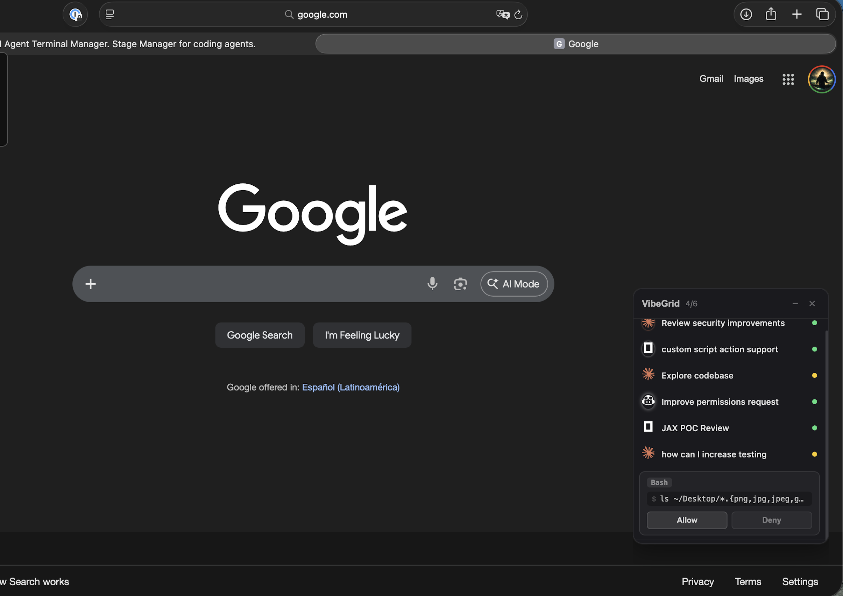
Task: Enable AI Mode in the search bar
Action: point(514,284)
